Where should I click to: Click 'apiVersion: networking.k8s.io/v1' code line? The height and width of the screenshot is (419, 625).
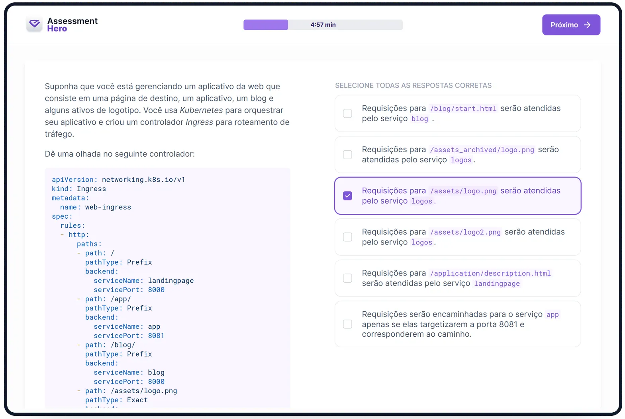[x=118, y=180]
